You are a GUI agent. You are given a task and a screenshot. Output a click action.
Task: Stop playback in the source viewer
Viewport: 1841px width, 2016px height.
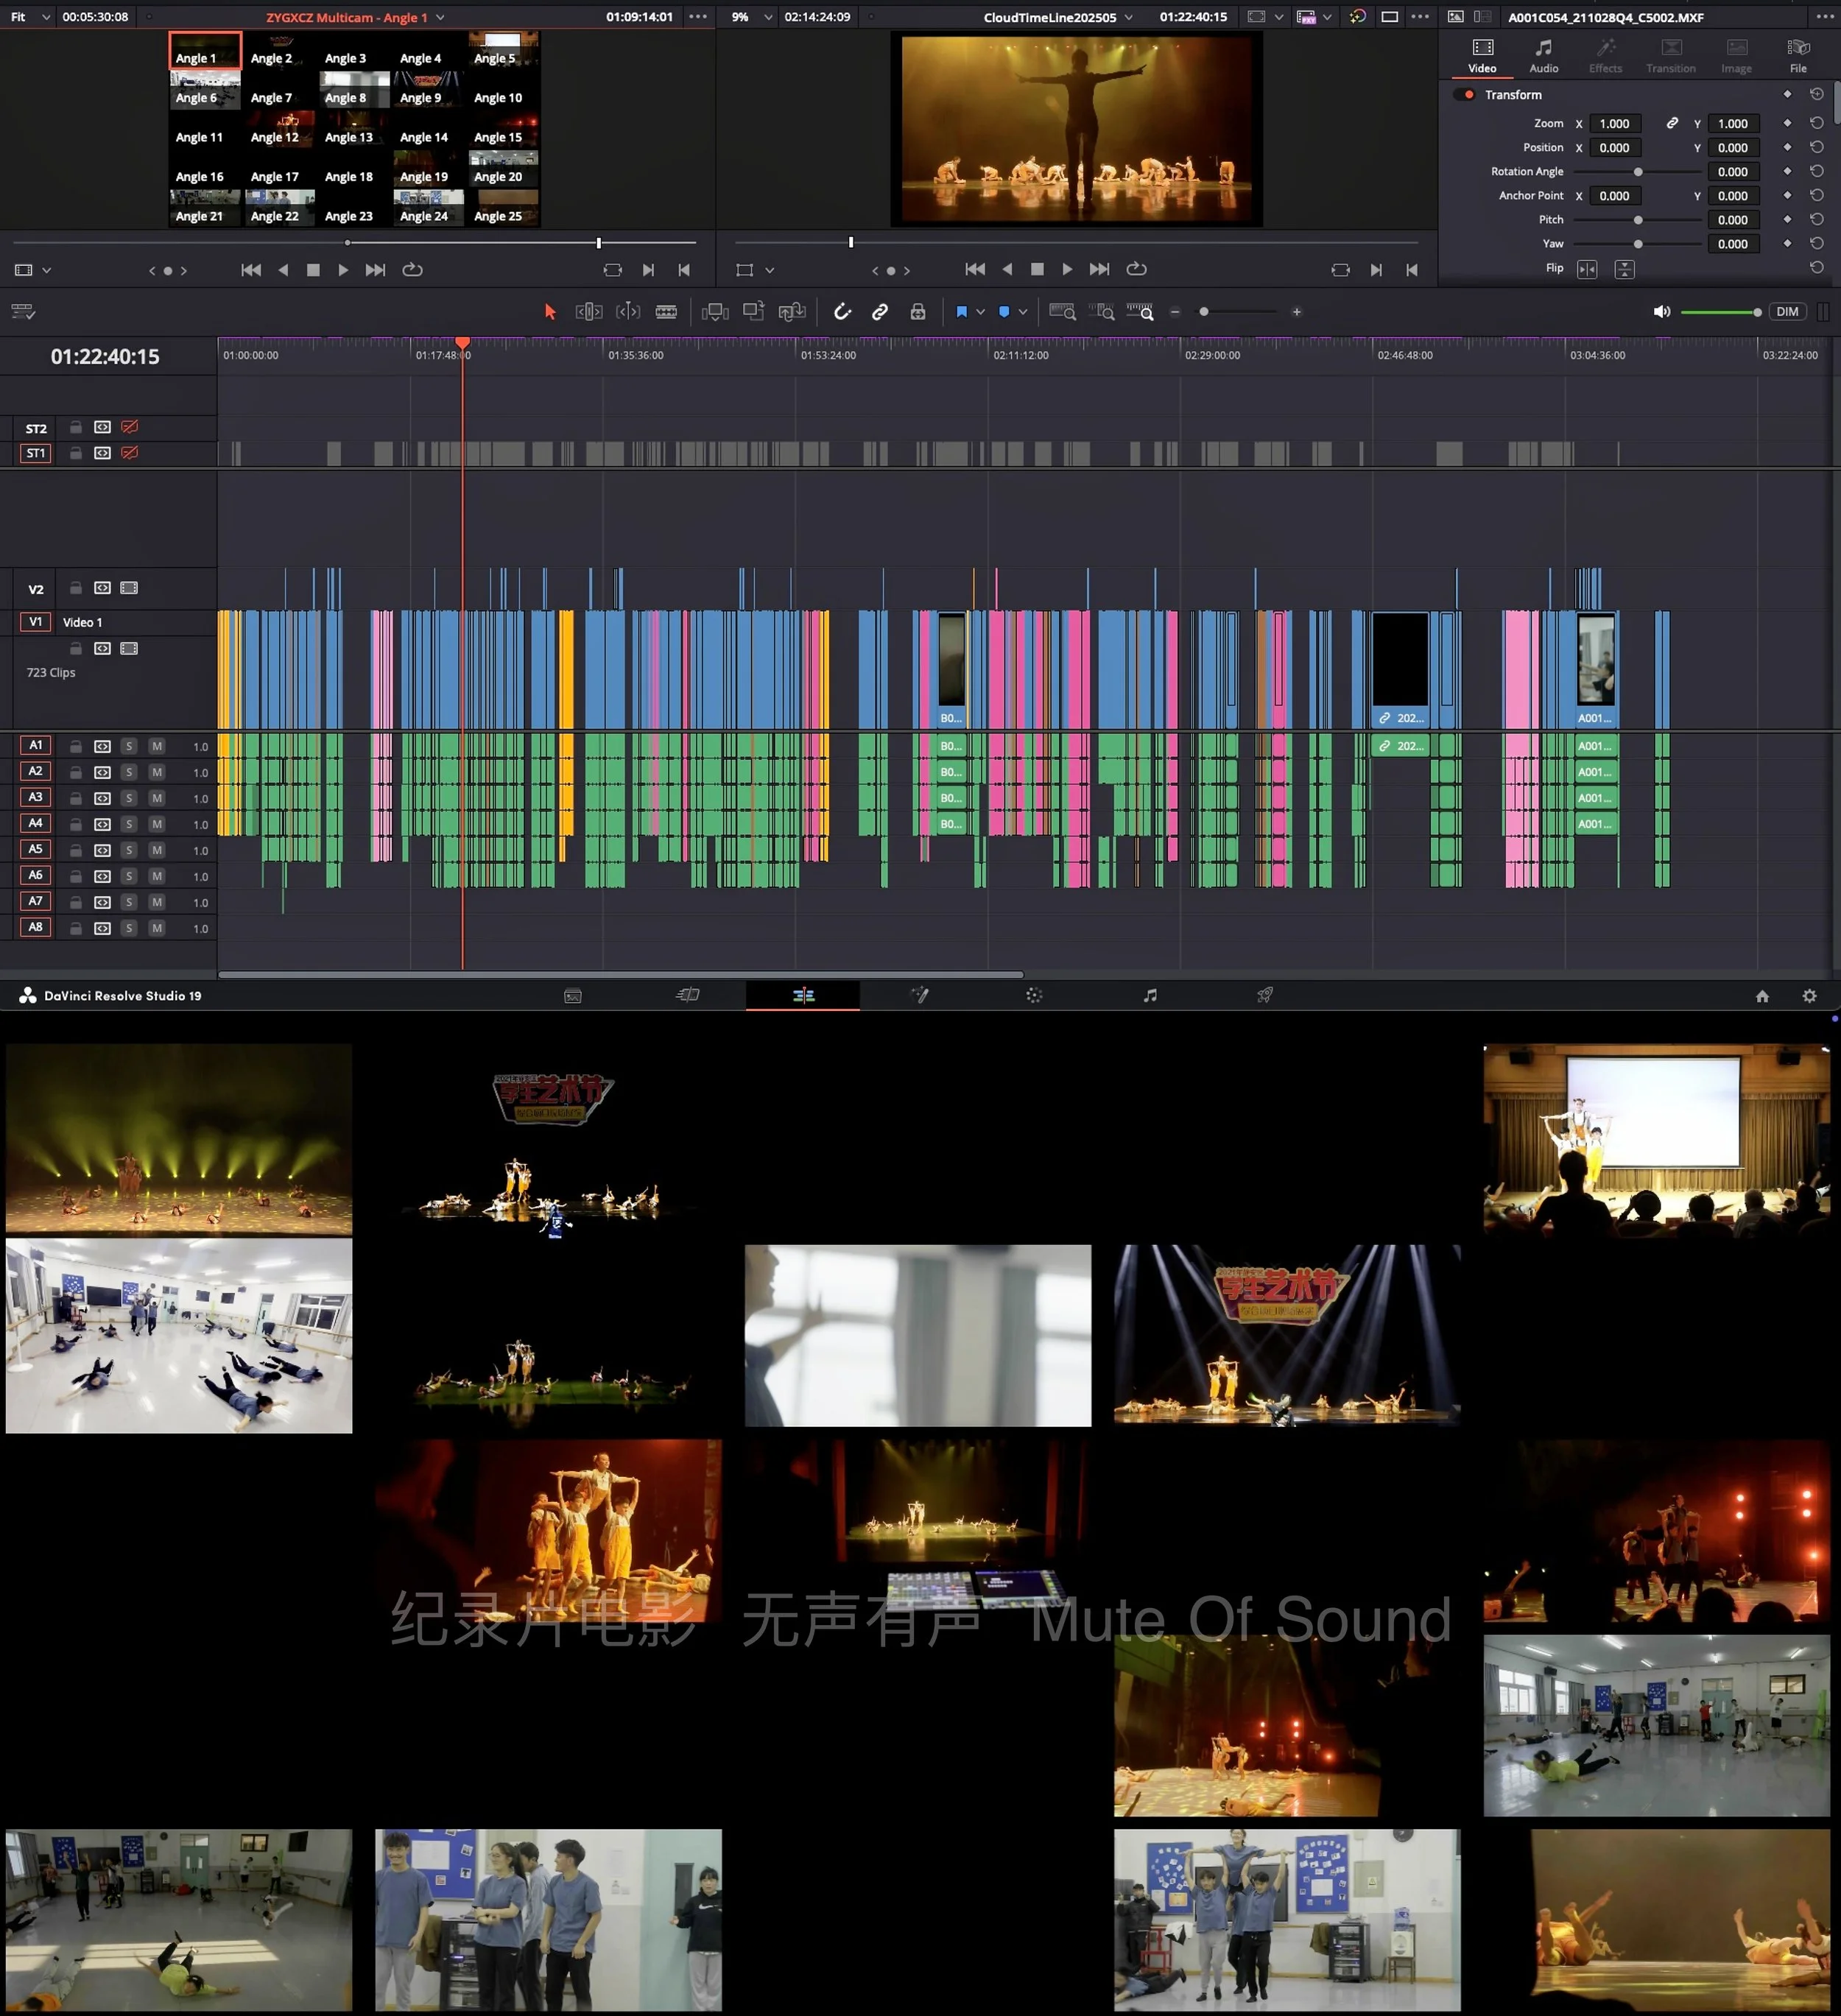pos(313,270)
